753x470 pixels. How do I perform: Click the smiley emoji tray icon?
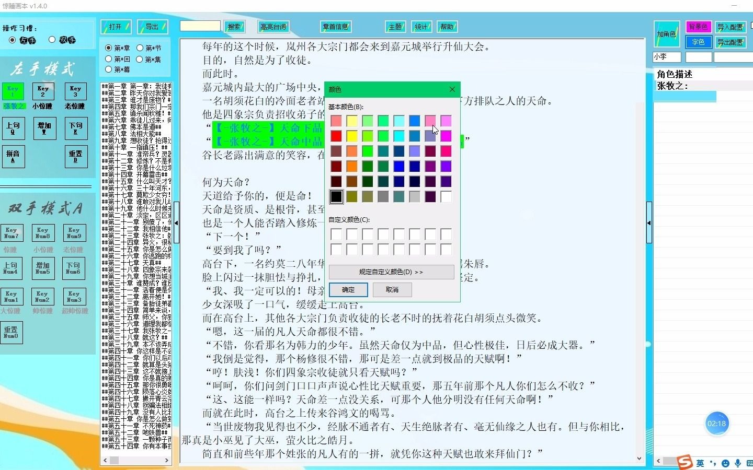pyautogui.click(x=725, y=463)
